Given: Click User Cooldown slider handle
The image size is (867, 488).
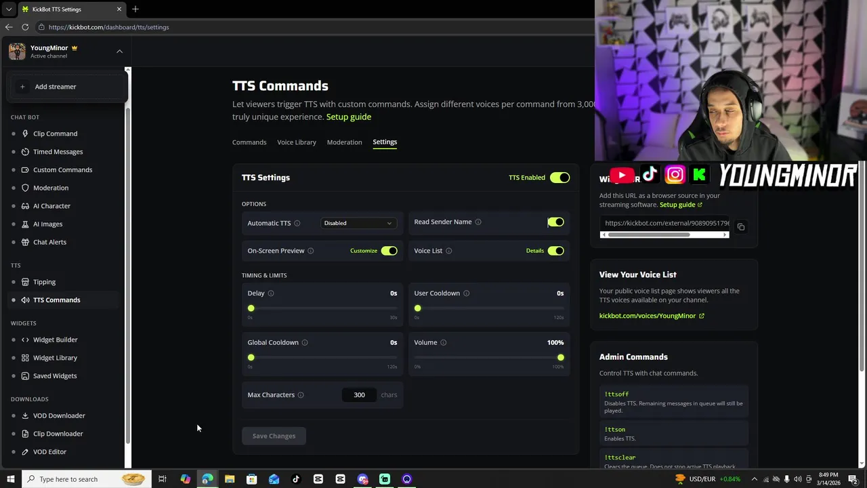Looking at the screenshot, I should pos(418,308).
